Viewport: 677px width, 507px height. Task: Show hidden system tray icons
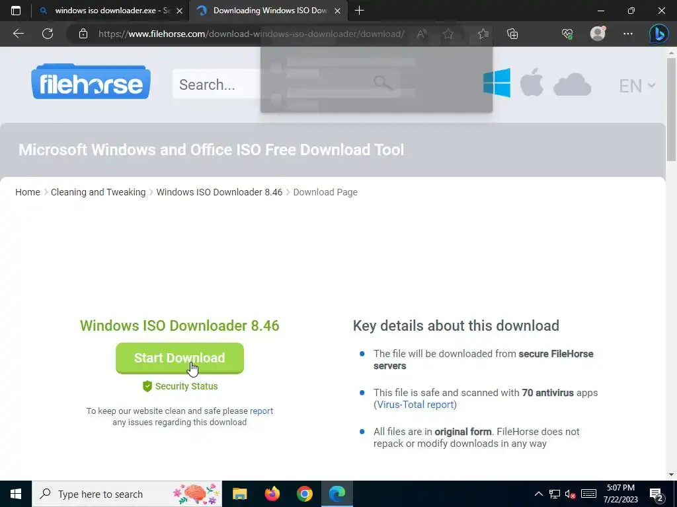point(538,494)
